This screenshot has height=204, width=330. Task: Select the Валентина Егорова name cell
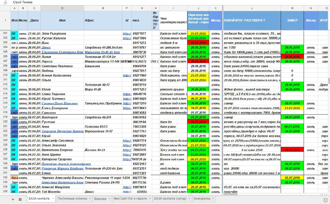[x=62, y=150]
